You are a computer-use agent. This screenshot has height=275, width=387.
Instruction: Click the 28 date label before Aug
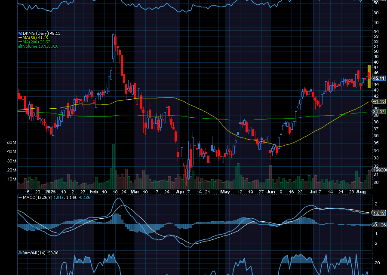click(x=352, y=192)
